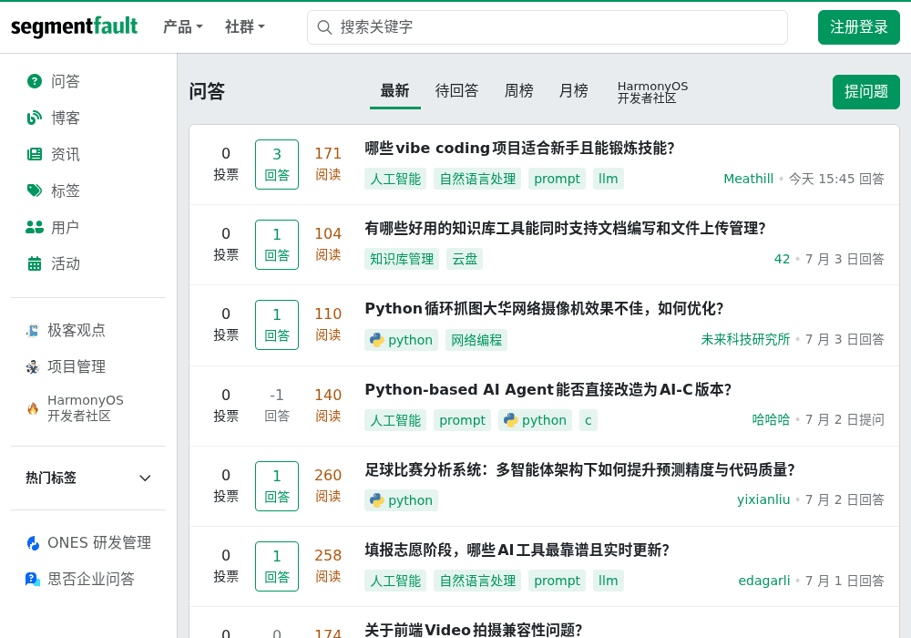Viewport: 911px width, 638px height.
Task: Click the 博客 blog icon in sidebar
Action: [35, 118]
